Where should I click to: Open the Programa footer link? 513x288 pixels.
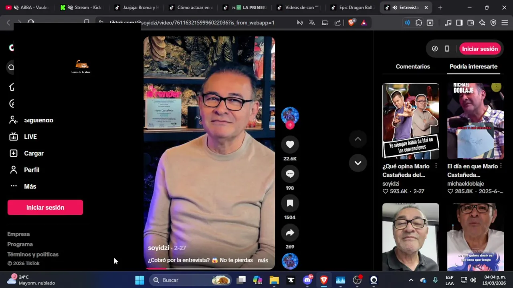pos(20,244)
